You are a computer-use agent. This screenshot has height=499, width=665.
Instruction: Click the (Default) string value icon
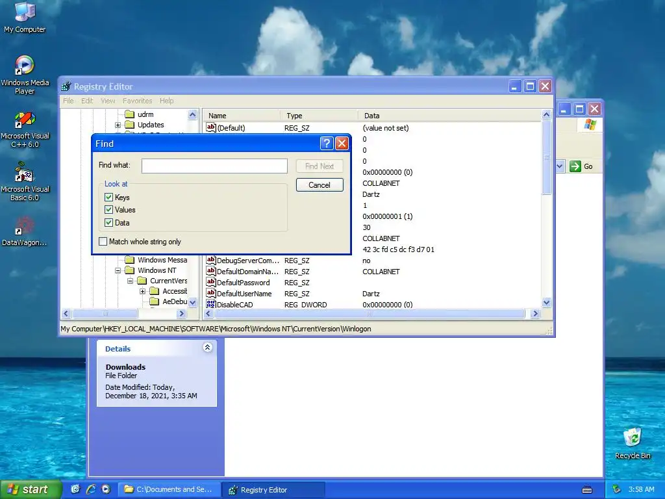point(211,128)
